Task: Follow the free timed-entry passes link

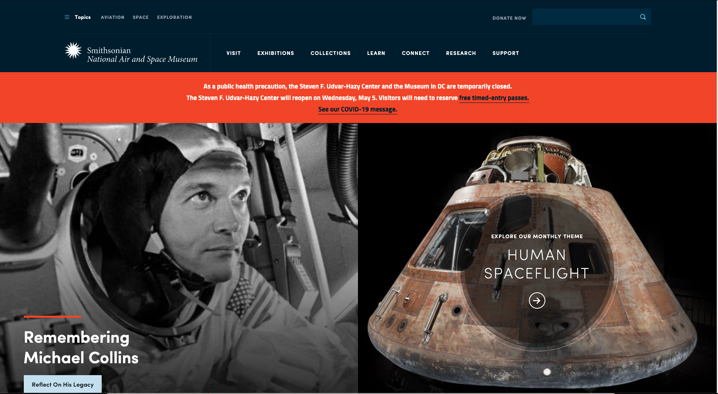Action: pos(494,98)
